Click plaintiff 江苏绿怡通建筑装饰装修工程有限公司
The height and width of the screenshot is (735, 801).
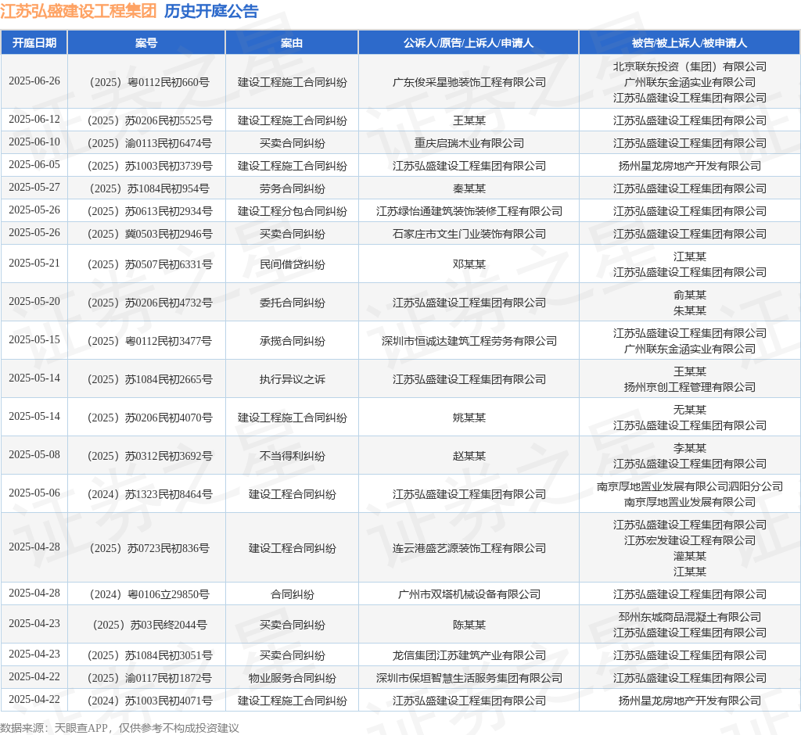[x=469, y=211]
